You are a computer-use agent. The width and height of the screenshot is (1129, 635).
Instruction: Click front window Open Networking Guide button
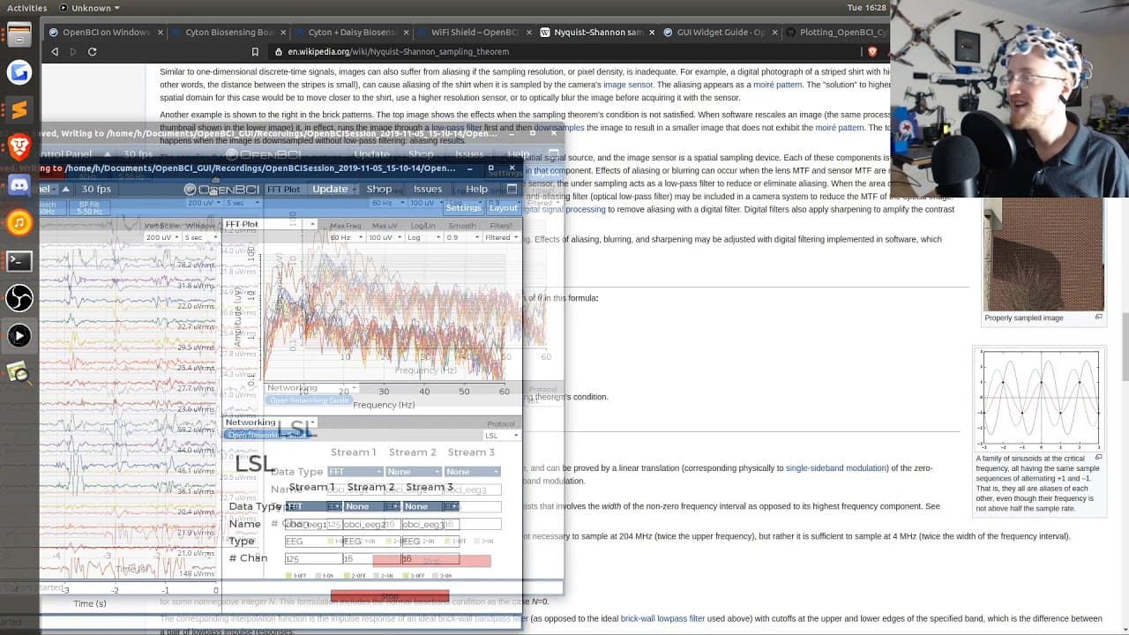pyautogui.click(x=267, y=435)
